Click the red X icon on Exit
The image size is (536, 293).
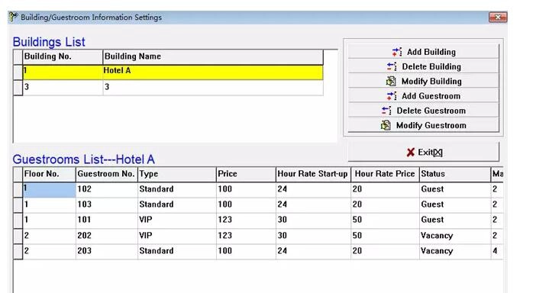coord(411,153)
